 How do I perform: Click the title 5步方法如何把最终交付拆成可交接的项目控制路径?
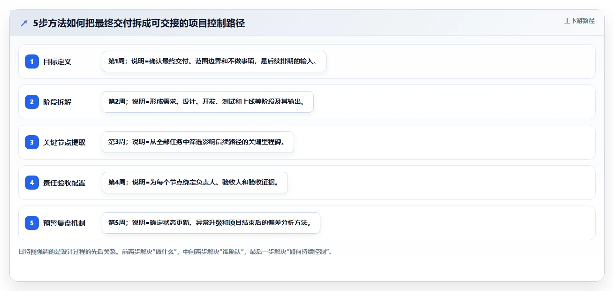139,23
